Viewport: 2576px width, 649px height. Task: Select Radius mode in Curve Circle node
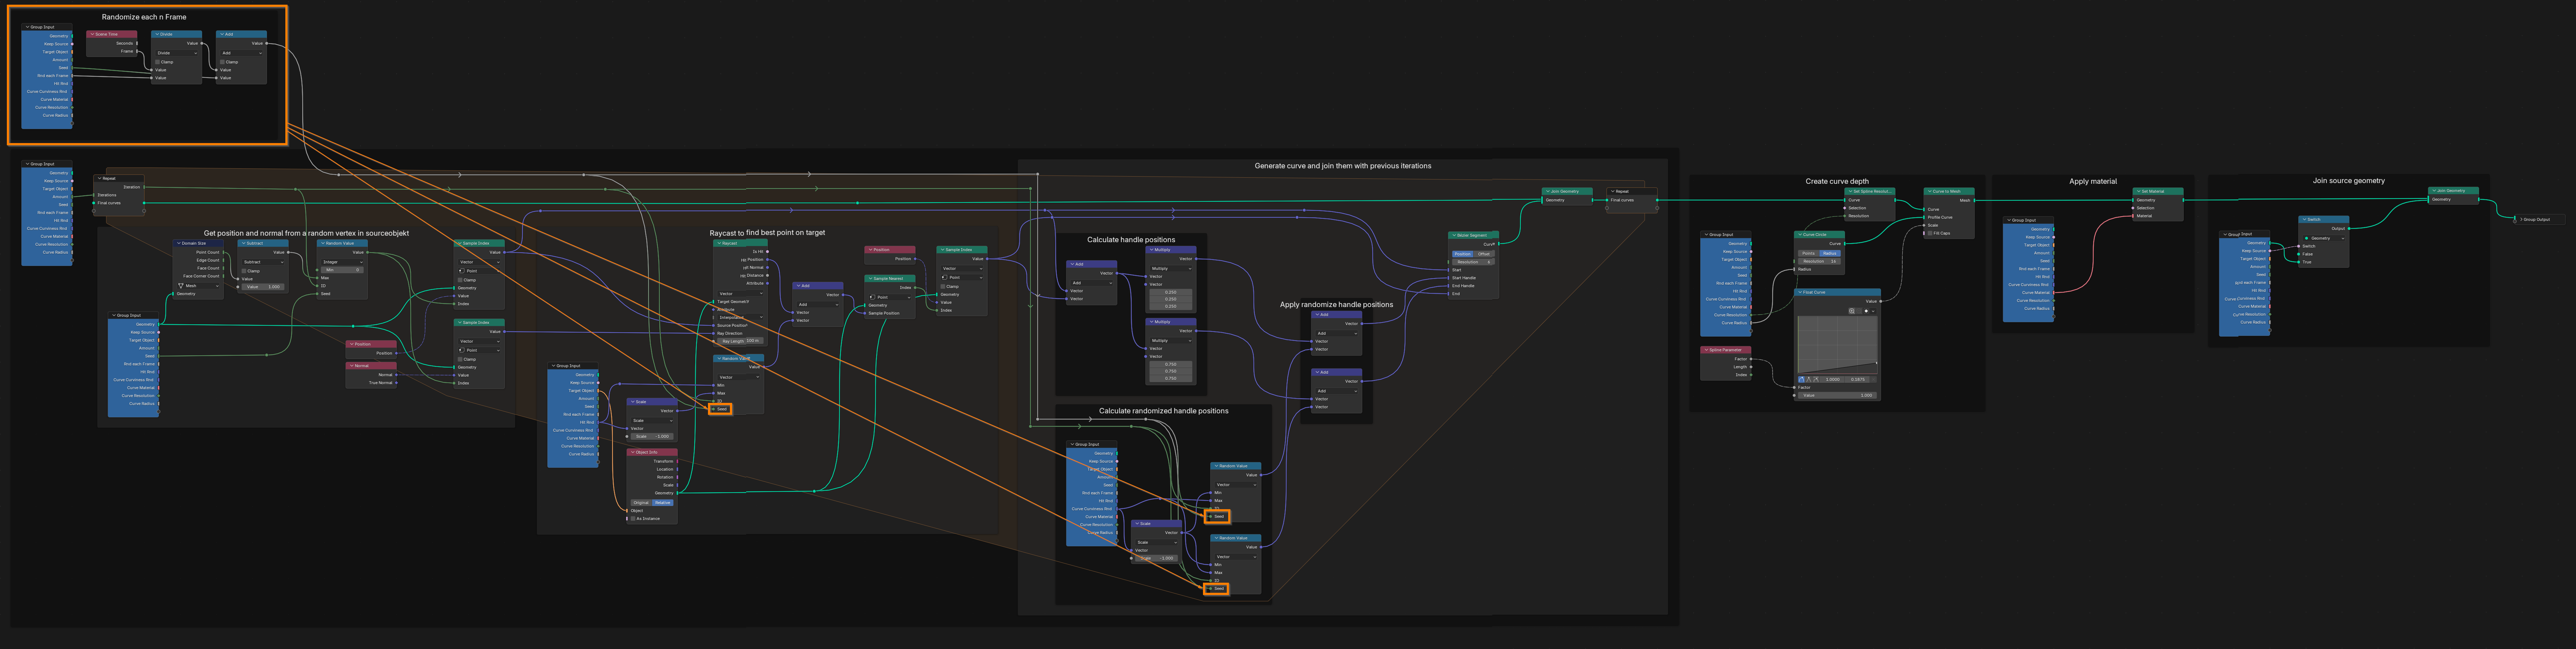1830,254
